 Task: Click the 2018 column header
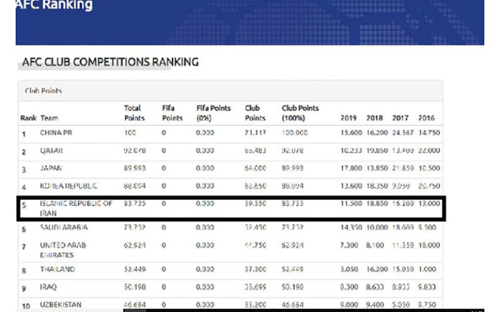[x=374, y=118]
